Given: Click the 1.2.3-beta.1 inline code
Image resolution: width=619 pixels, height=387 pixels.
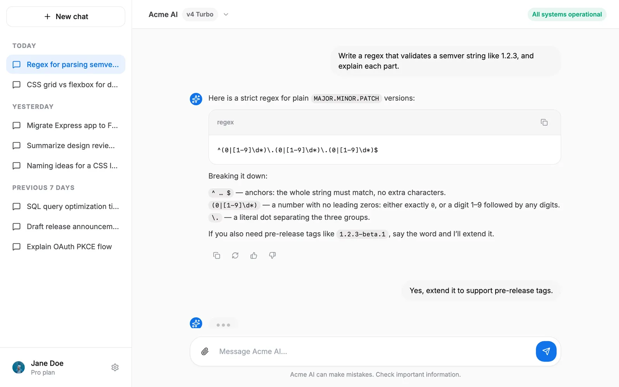Looking at the screenshot, I should point(363,234).
